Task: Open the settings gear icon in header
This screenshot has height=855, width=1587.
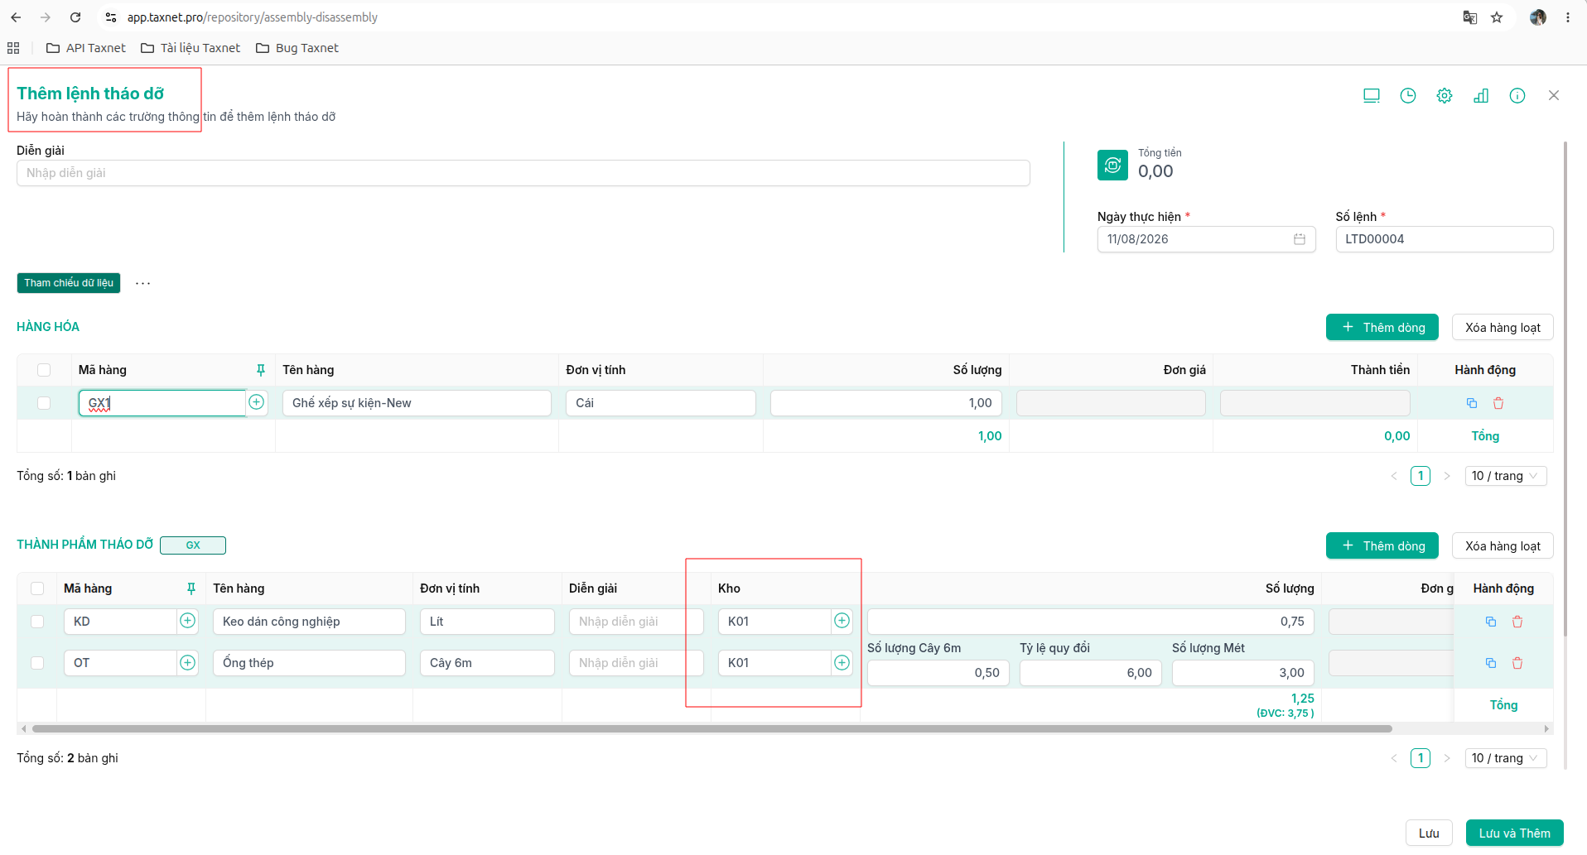Action: (1444, 96)
